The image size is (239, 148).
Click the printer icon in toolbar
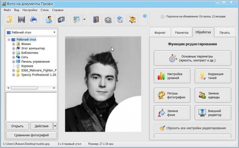point(33,19)
